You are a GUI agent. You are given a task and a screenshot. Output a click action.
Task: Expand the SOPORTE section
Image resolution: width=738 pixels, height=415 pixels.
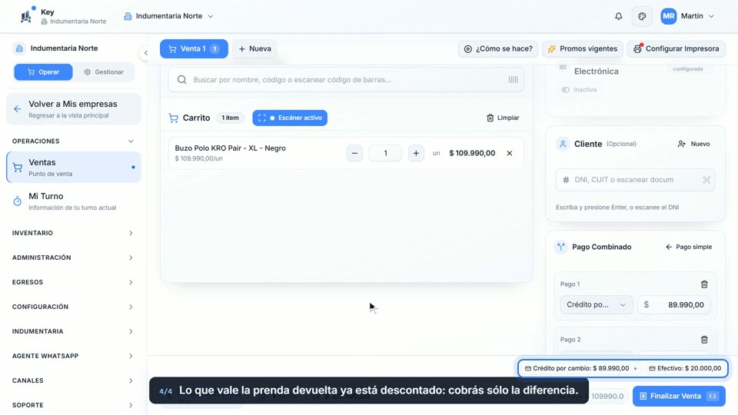tap(73, 405)
